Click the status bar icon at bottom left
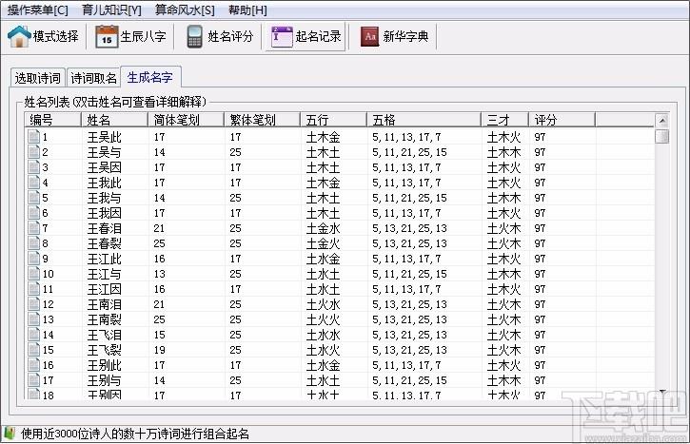Screen dimensions: 690x444 pyautogui.click(x=10, y=434)
